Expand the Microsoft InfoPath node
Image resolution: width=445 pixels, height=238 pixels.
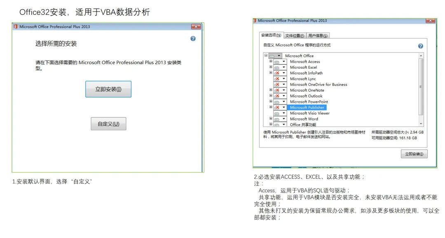coord(271,73)
